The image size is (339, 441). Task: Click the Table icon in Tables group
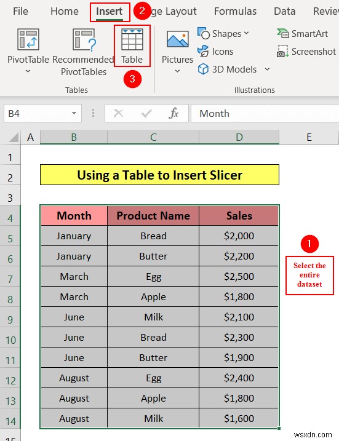pos(132,39)
